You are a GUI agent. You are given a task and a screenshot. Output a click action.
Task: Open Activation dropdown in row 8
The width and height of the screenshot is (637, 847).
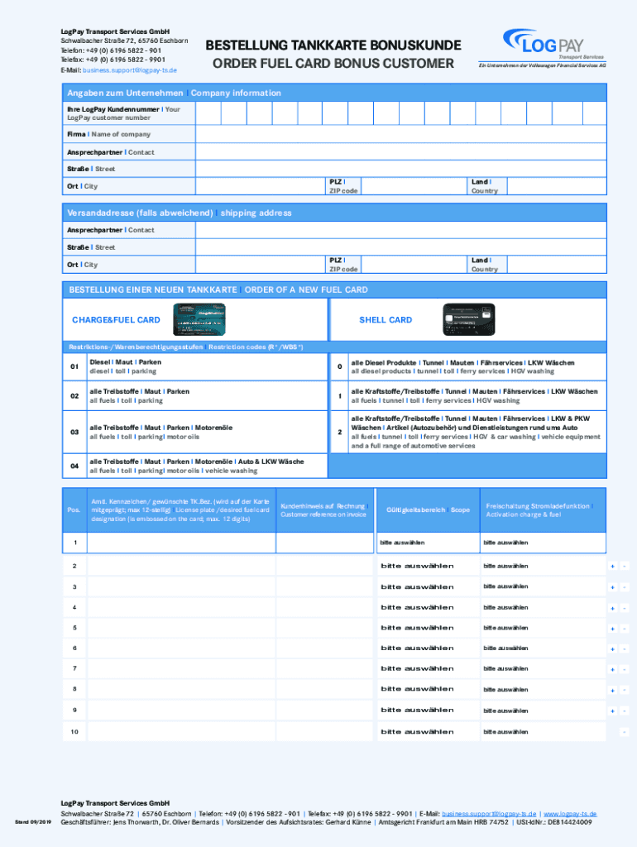point(538,690)
